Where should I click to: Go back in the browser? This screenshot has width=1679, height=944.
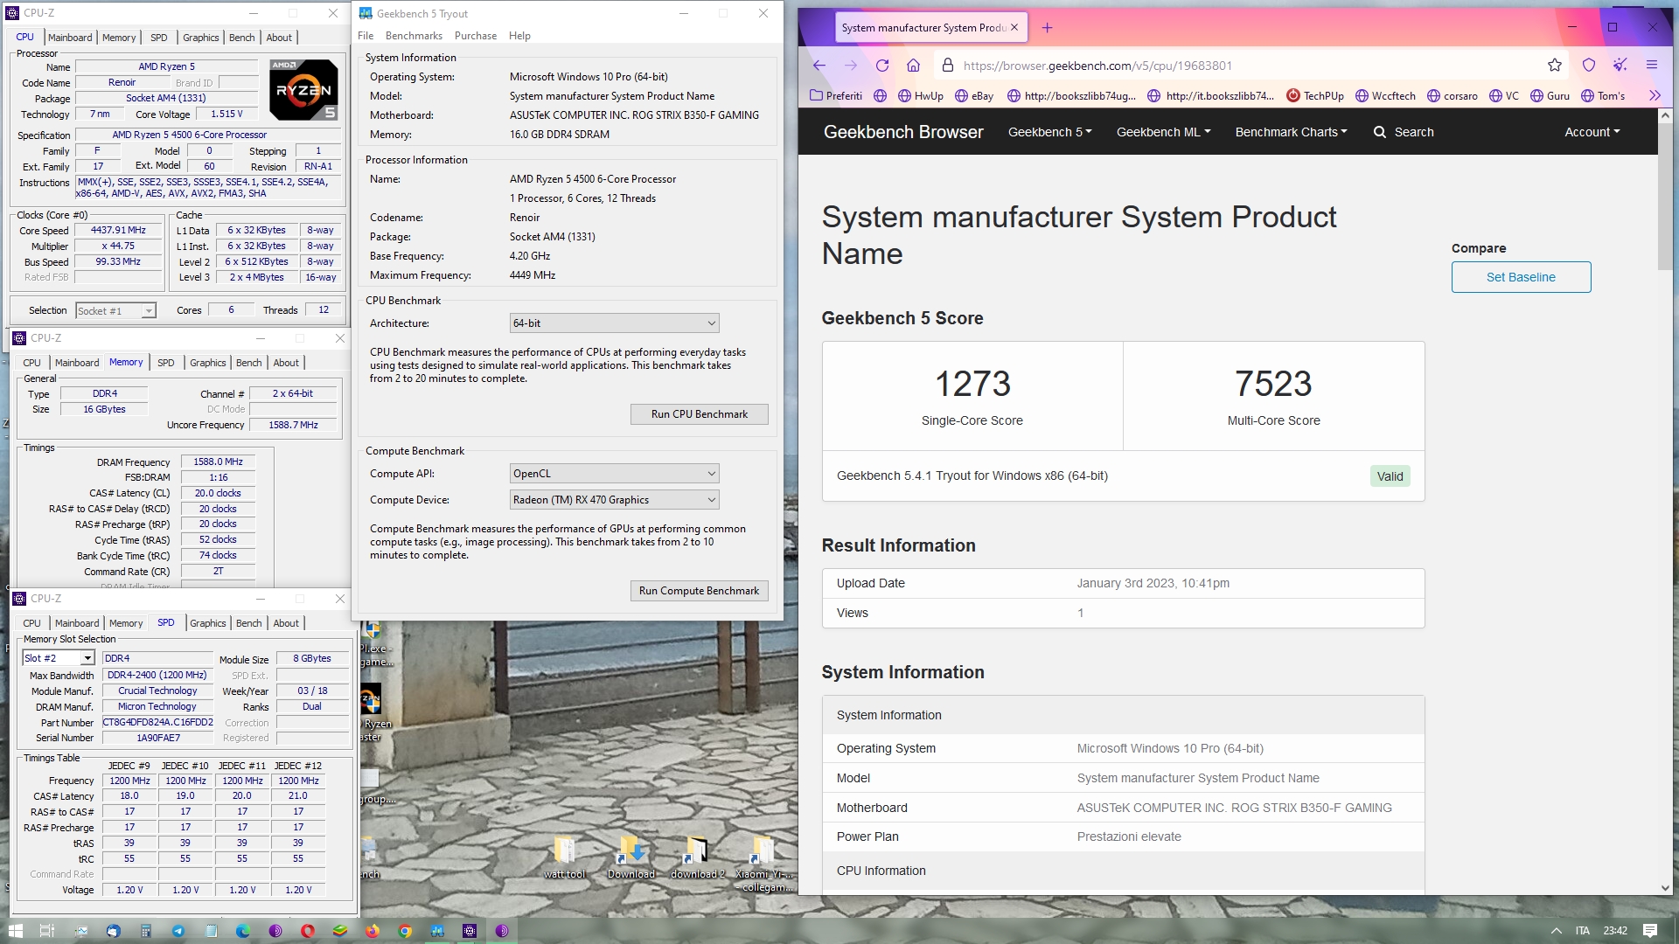819,66
